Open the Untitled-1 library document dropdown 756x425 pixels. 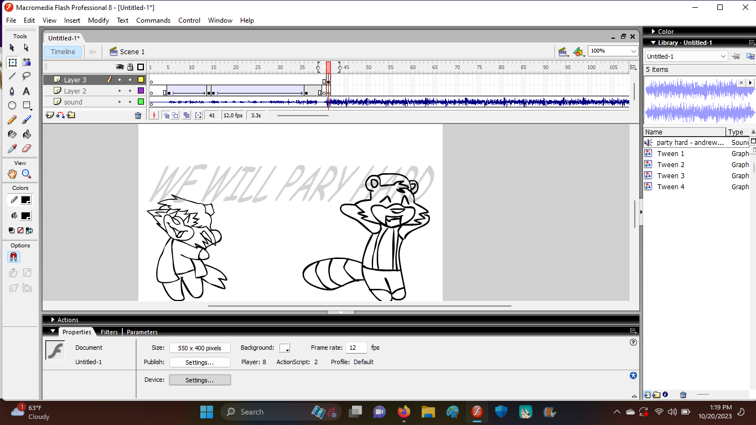click(x=723, y=56)
